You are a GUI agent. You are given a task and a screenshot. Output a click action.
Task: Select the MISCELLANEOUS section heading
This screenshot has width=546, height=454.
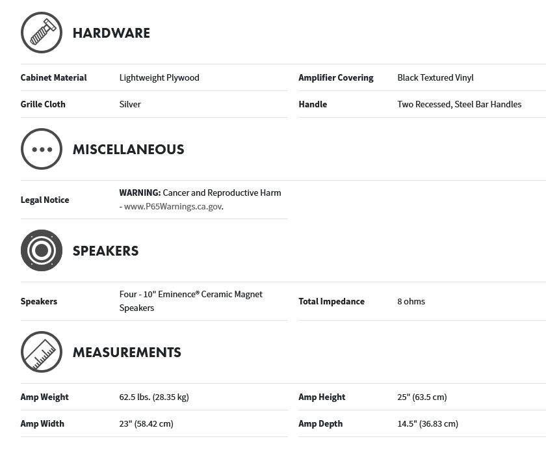tap(129, 150)
